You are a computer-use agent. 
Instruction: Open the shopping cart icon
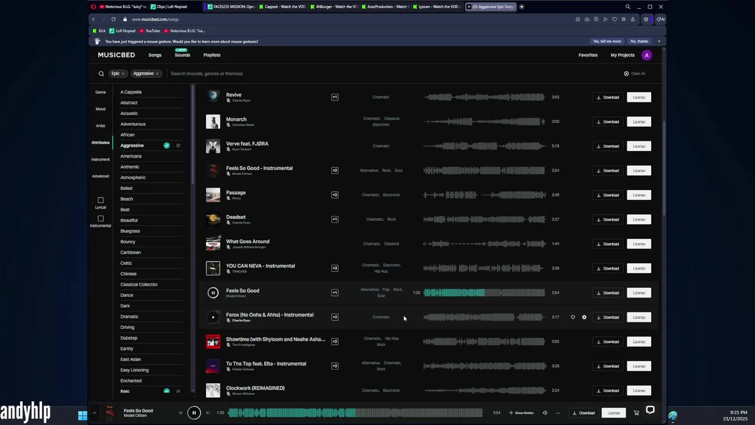click(636, 413)
